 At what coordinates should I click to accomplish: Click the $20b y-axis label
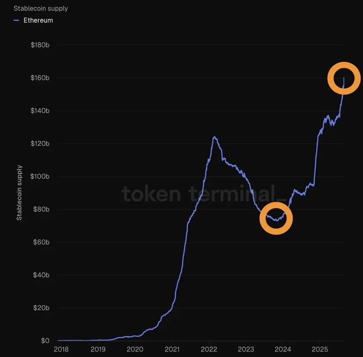coord(41,308)
